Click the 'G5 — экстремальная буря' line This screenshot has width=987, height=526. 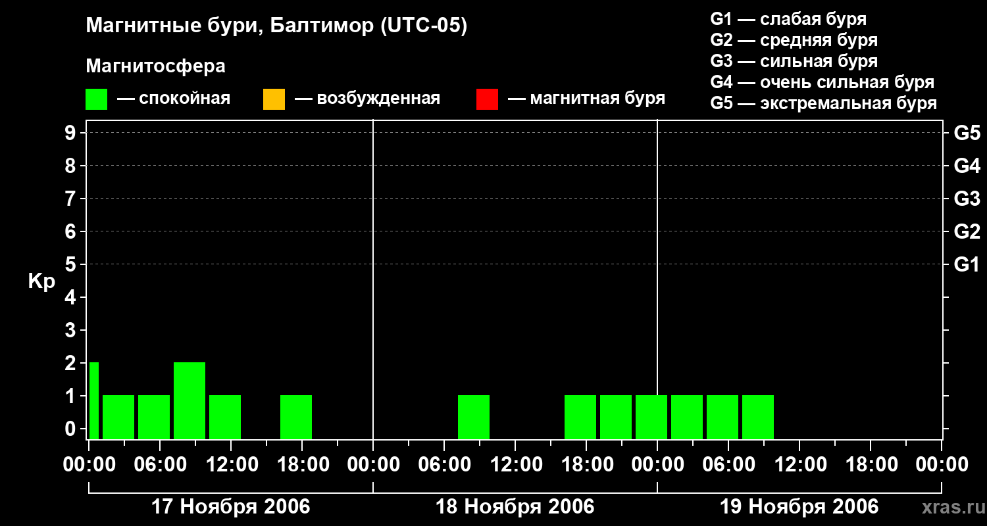coord(824,103)
